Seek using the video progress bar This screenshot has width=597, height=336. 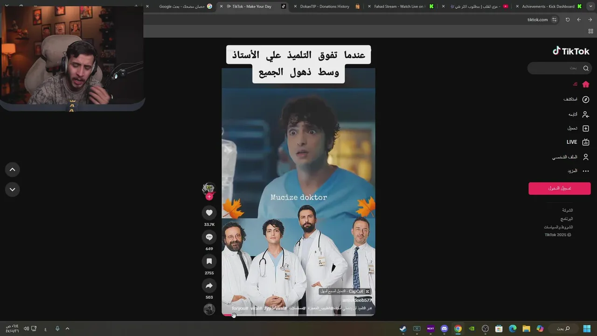[x=298, y=315]
